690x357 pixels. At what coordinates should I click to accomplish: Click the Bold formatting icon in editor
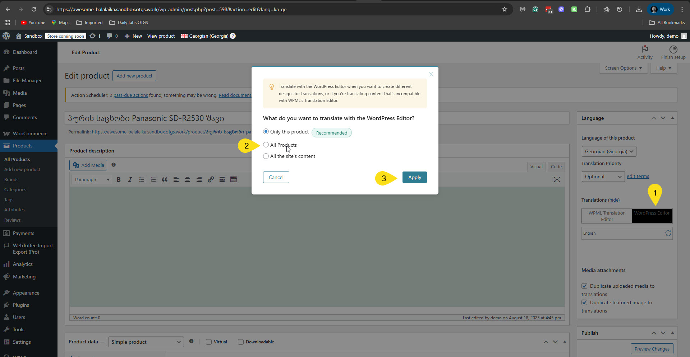tap(119, 179)
